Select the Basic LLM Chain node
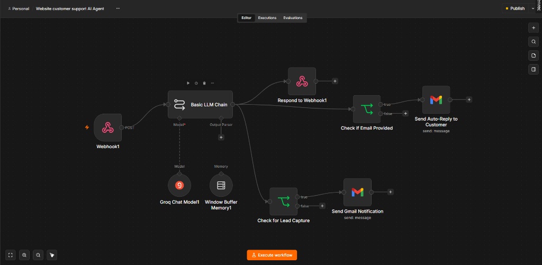The image size is (542, 265). point(200,104)
